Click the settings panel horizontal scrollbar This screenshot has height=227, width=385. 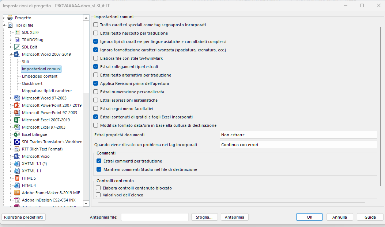231,203
